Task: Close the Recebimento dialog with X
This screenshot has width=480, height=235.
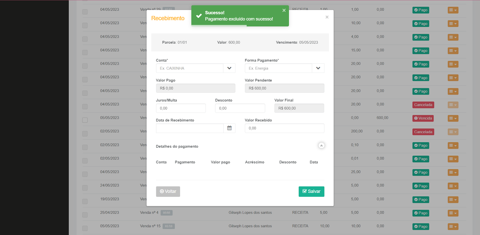Action: [x=327, y=17]
